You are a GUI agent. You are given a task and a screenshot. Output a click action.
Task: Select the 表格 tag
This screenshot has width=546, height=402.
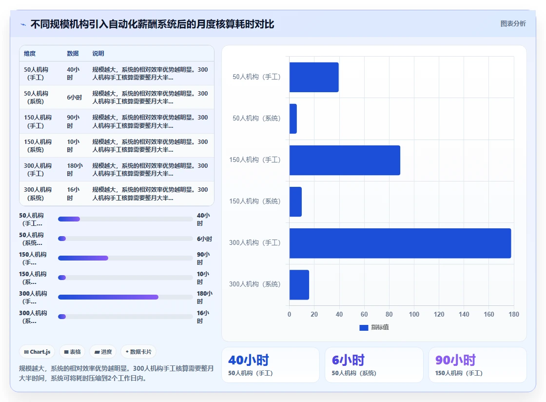[x=73, y=352]
